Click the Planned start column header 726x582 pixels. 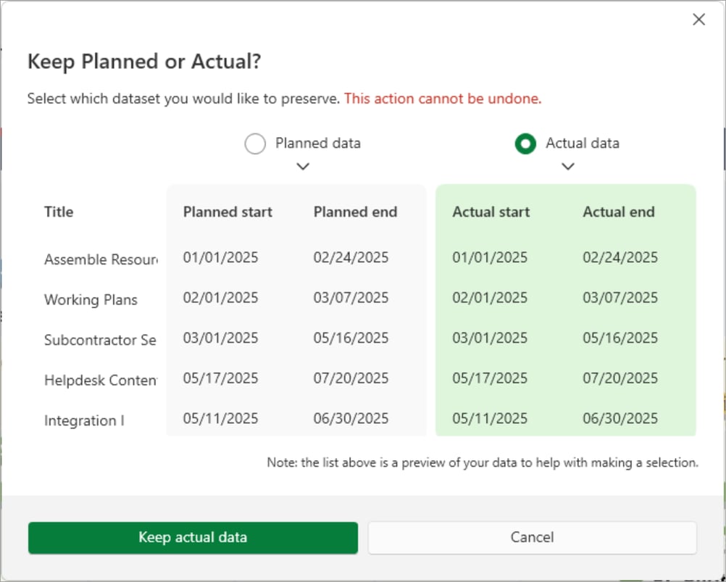227,212
